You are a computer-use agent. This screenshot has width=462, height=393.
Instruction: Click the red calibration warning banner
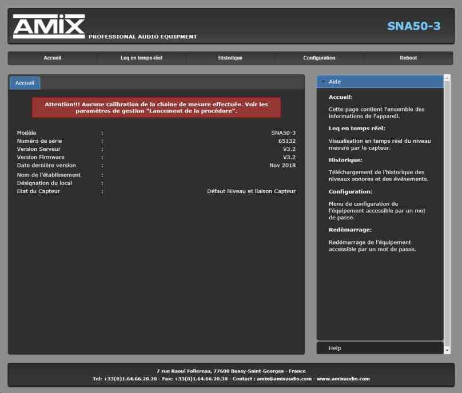[x=156, y=108]
